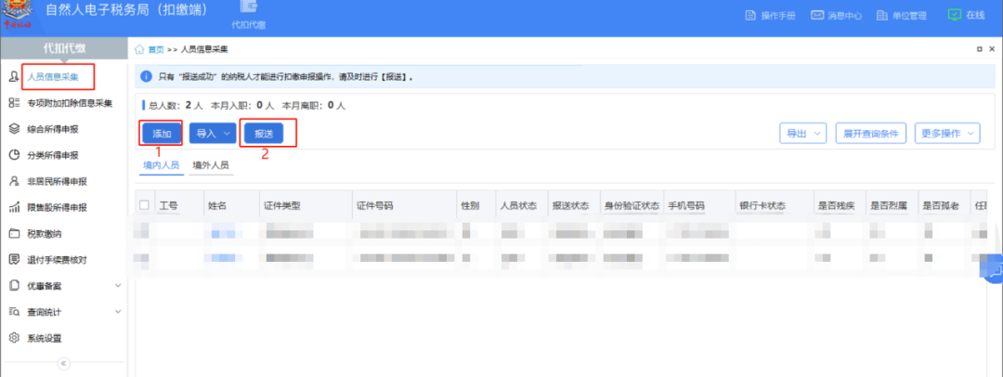Open 限售股所得申报 in sidebar

click(57, 208)
